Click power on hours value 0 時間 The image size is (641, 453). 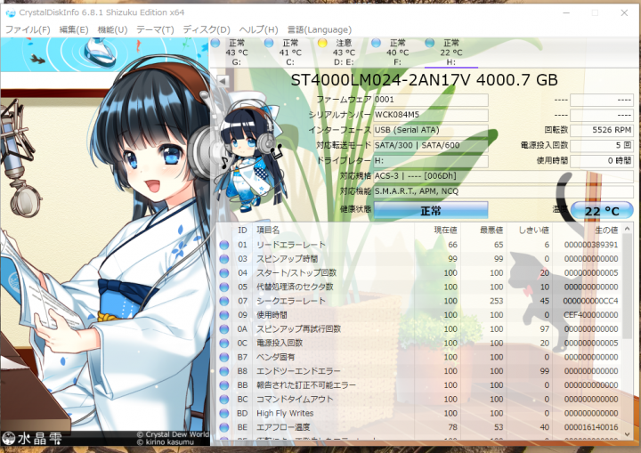coord(601,161)
